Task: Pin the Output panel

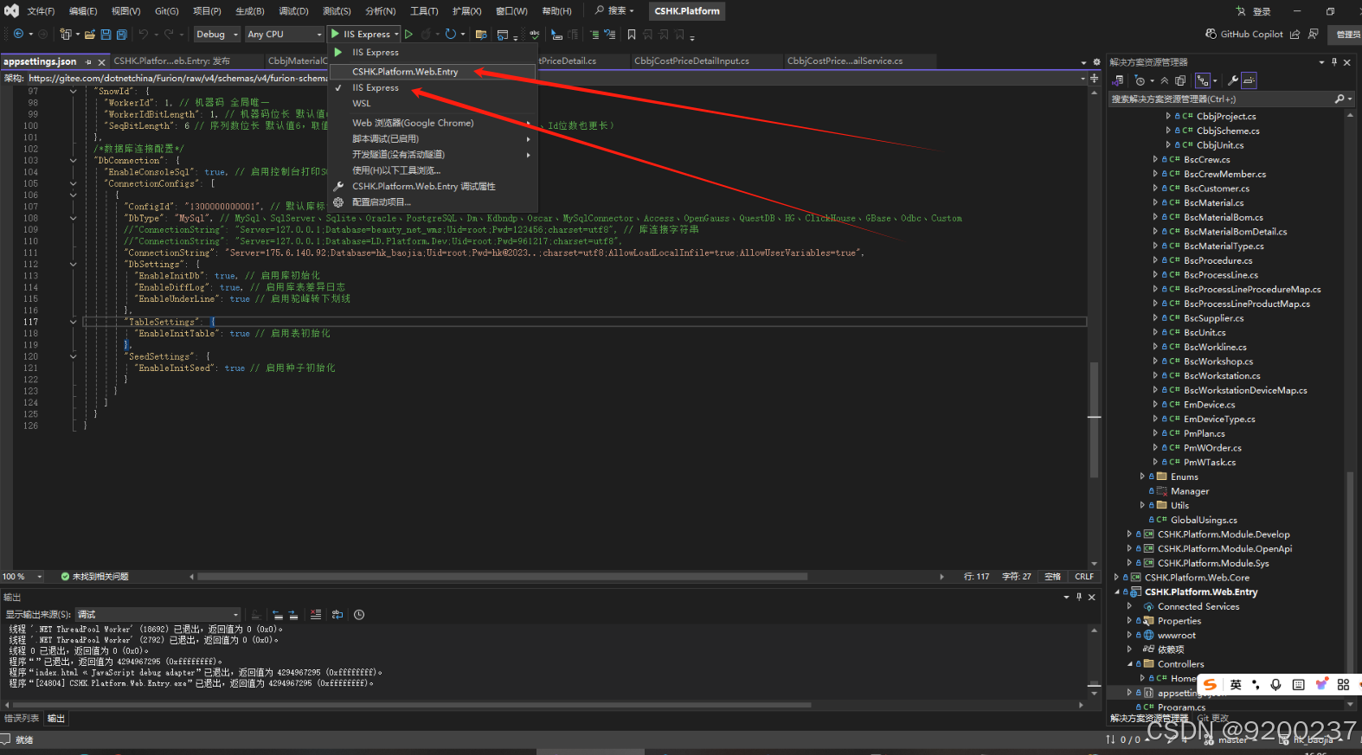Action: tap(1079, 597)
